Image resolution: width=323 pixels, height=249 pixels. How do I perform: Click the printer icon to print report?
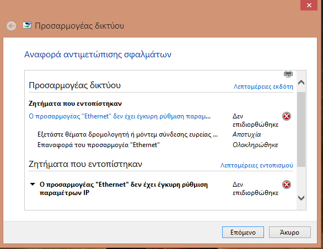pyautogui.click(x=288, y=74)
